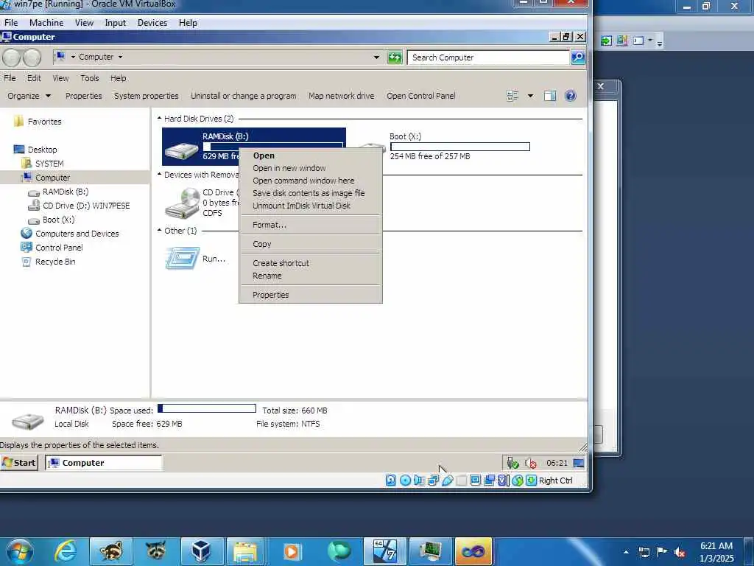Click the host tray muted volume icon
Viewport: 754px width, 566px height.
(x=680, y=552)
